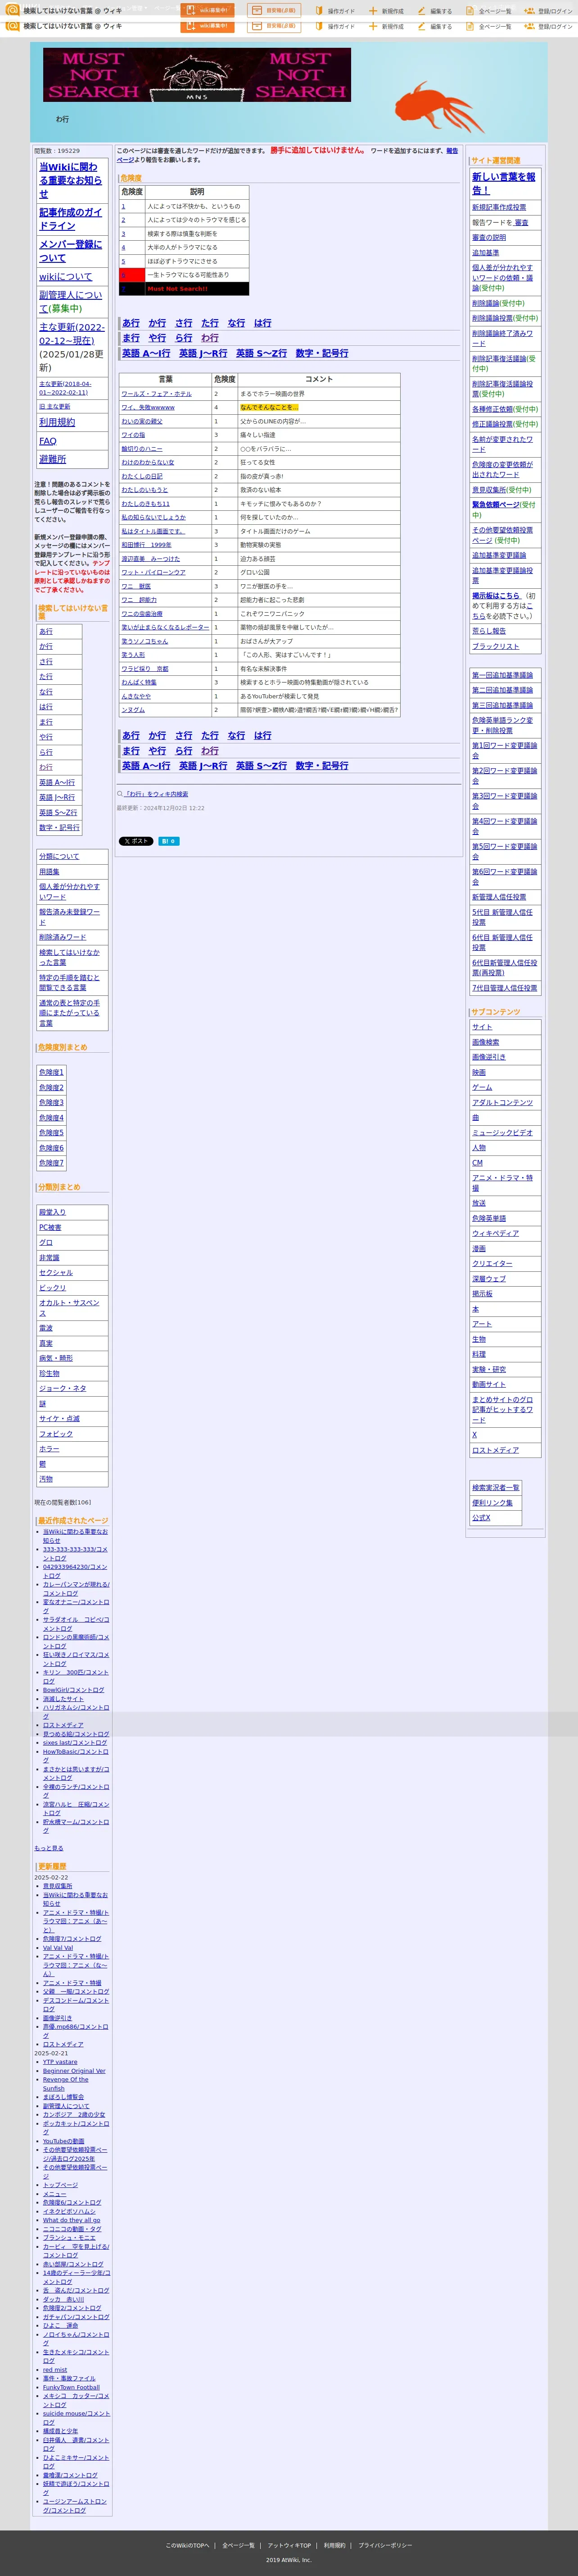
Task: Open the 公式X link
Action: (x=481, y=1518)
